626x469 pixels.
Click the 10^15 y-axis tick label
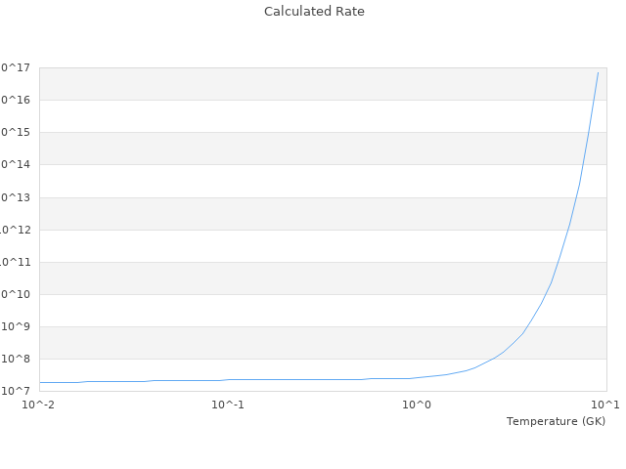tap(16, 132)
